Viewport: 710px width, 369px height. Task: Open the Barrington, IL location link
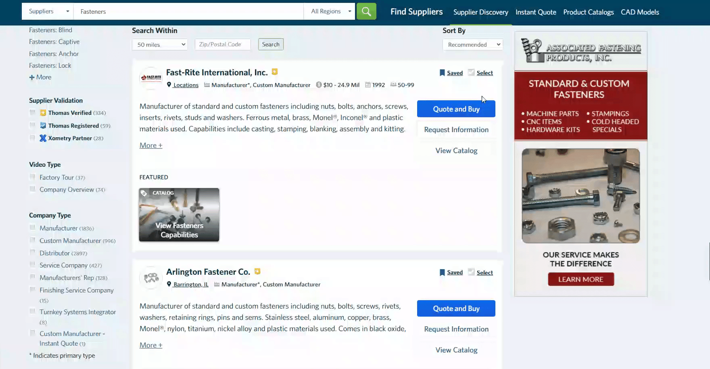coord(191,284)
